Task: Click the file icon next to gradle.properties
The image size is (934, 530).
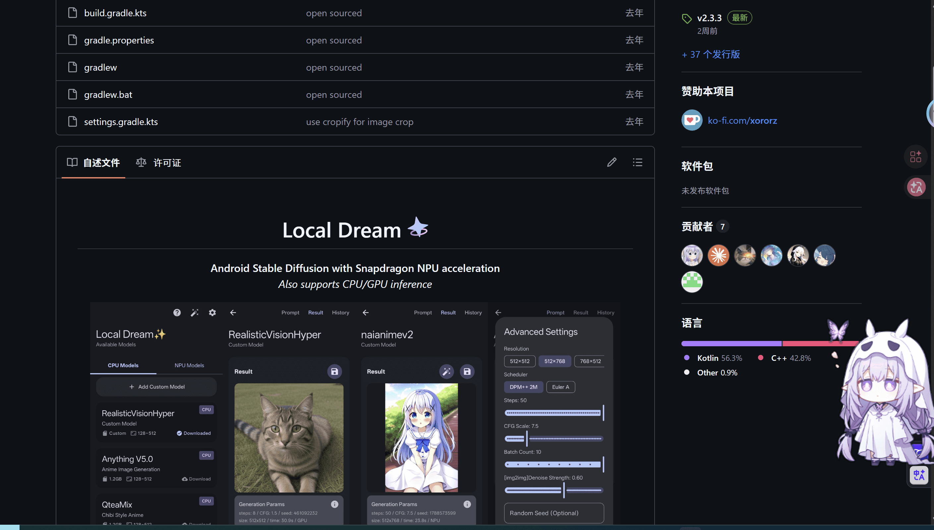Action: [73, 40]
